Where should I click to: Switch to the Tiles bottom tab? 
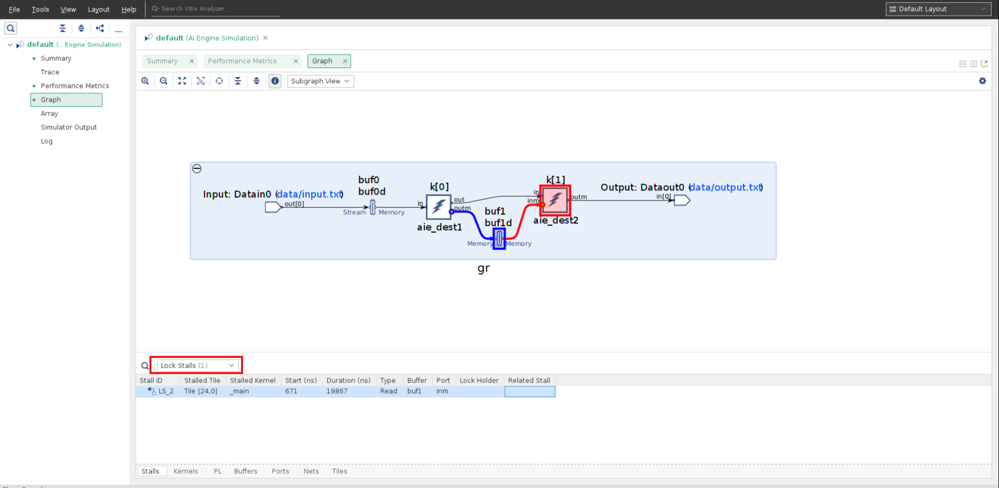pyautogui.click(x=339, y=471)
